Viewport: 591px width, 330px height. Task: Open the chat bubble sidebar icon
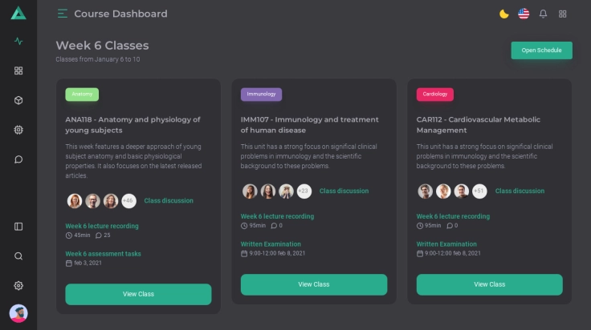point(18,159)
